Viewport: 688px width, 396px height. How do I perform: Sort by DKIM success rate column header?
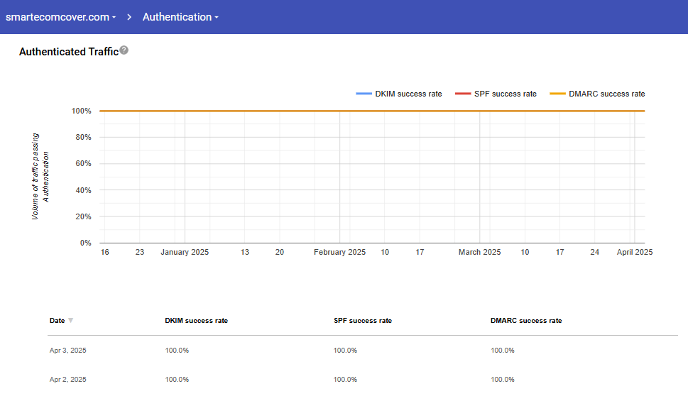[x=196, y=321]
